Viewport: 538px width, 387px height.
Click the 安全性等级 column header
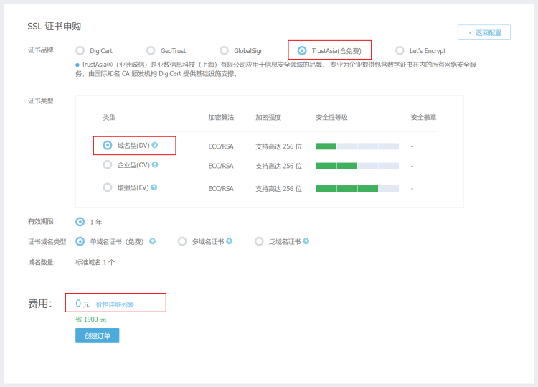[x=331, y=118]
